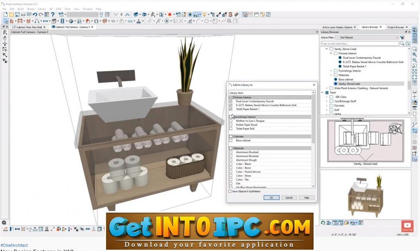Check the Base cabinet checkbox
This screenshot has width=420, height=251.
coord(231,141)
